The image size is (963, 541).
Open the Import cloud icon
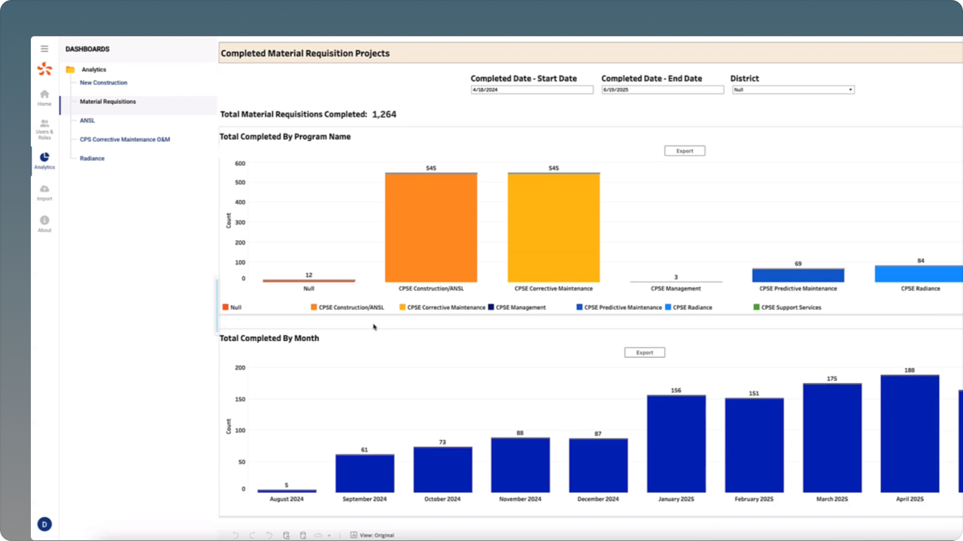44,192
